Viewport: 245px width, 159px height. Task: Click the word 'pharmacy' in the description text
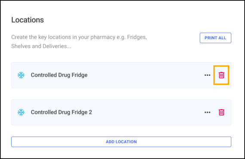[103, 37]
